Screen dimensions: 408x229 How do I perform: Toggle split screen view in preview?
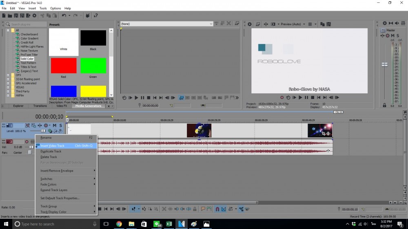click(273, 24)
